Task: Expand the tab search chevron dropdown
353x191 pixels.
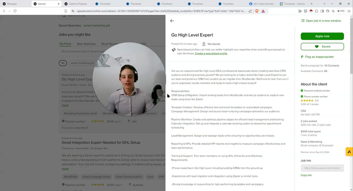Action: [324, 4]
